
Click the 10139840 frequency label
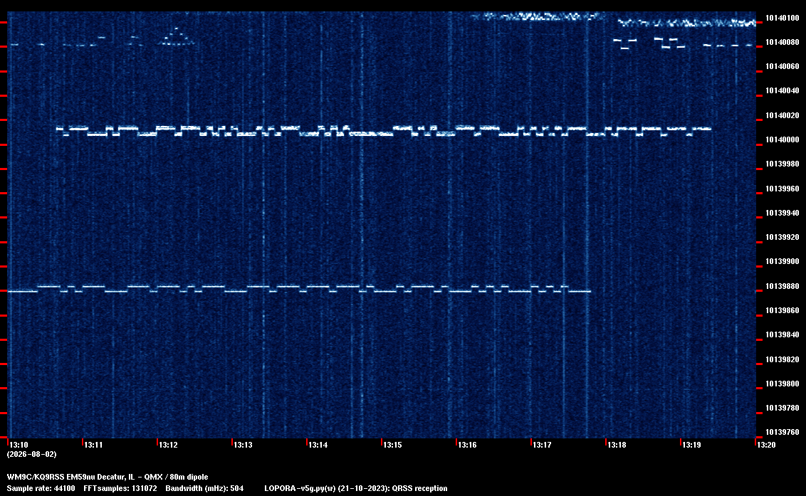click(783, 334)
